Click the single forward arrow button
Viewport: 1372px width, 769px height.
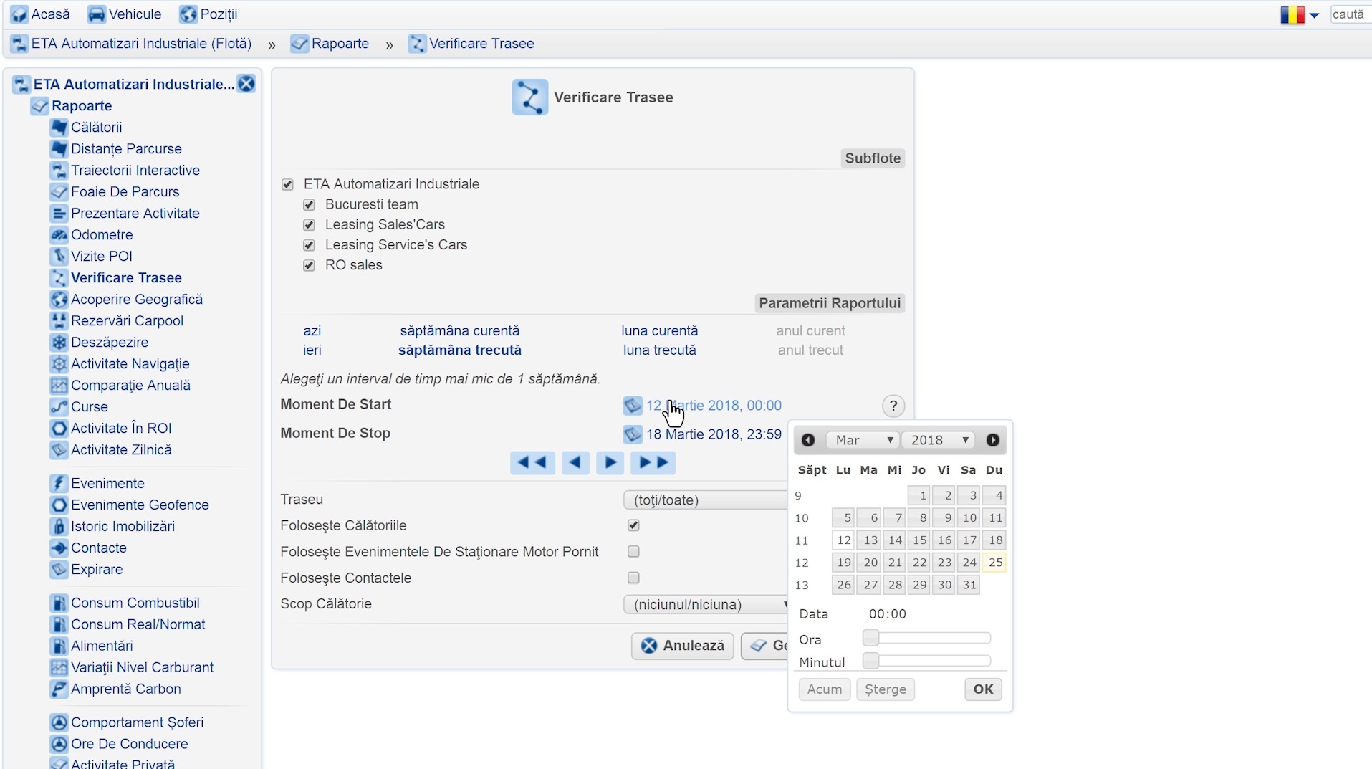pos(610,463)
